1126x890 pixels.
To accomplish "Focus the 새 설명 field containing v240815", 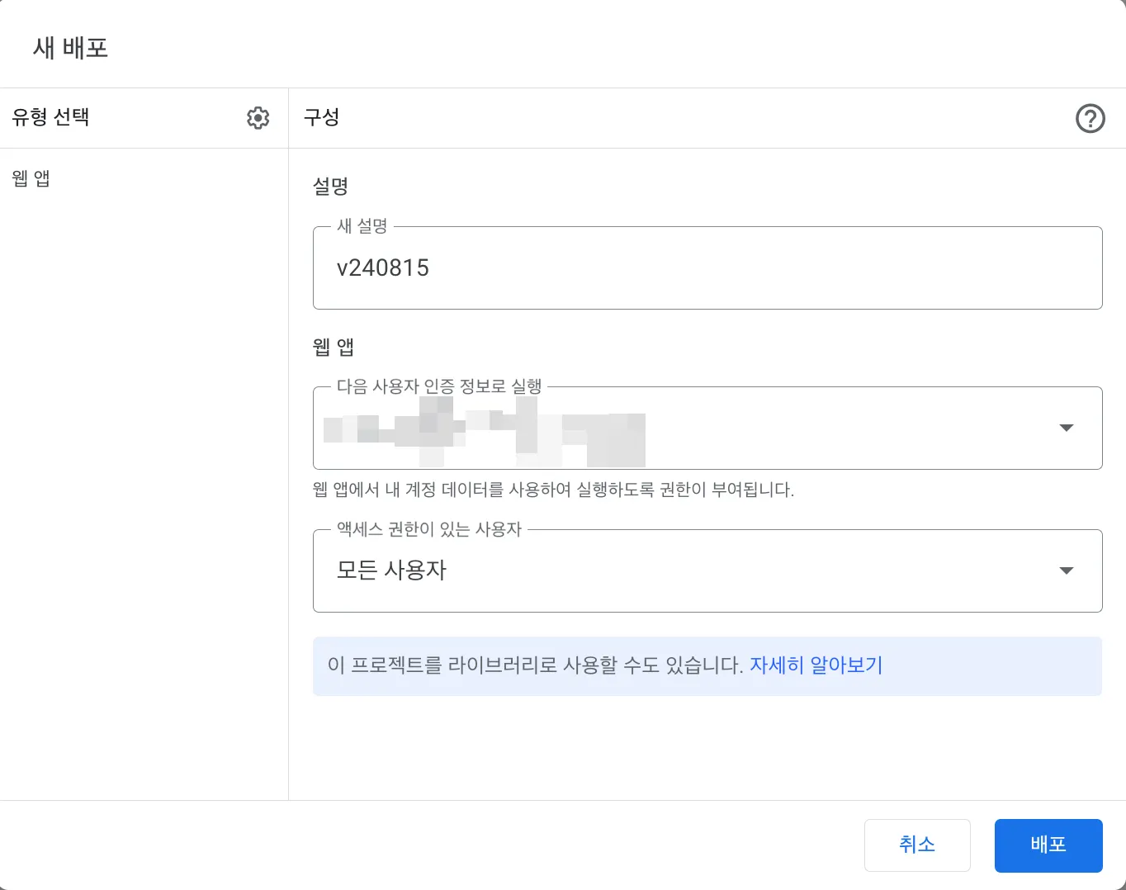I will point(707,268).
